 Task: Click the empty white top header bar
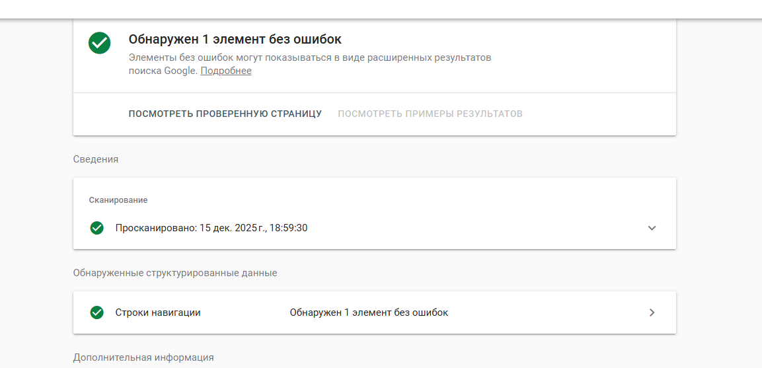tap(381, 9)
